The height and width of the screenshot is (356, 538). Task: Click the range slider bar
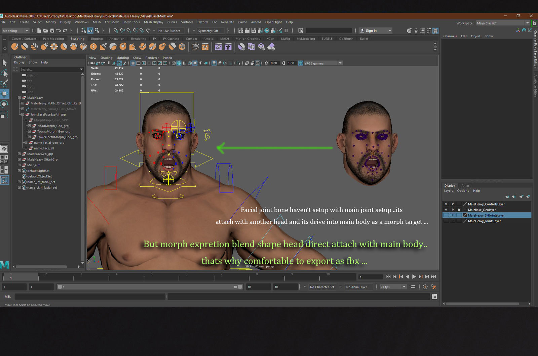[x=150, y=287]
